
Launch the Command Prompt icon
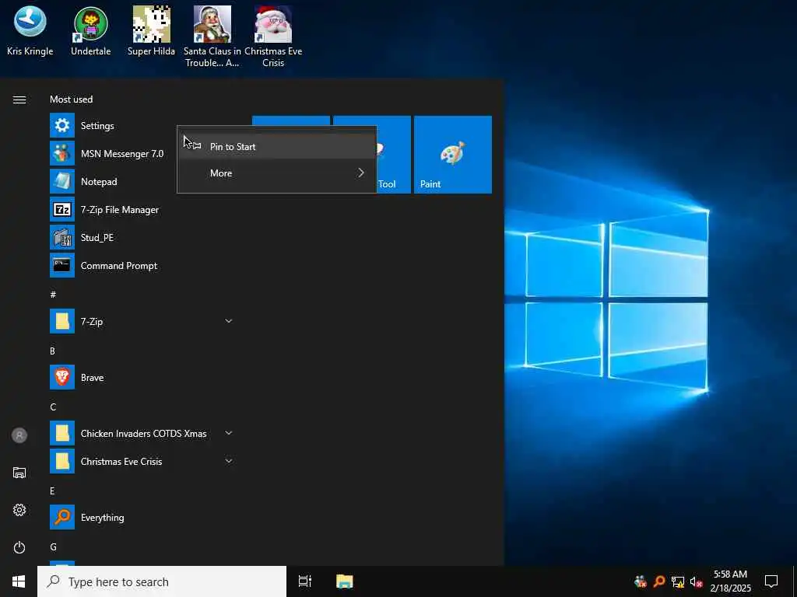click(62, 265)
